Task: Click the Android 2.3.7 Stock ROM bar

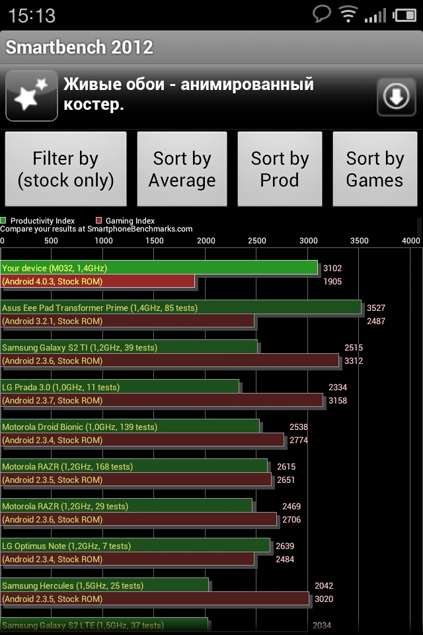Action: point(162,400)
